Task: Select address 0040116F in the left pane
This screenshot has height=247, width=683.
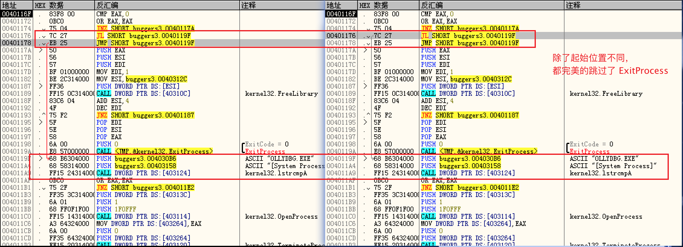Action: coord(17,14)
